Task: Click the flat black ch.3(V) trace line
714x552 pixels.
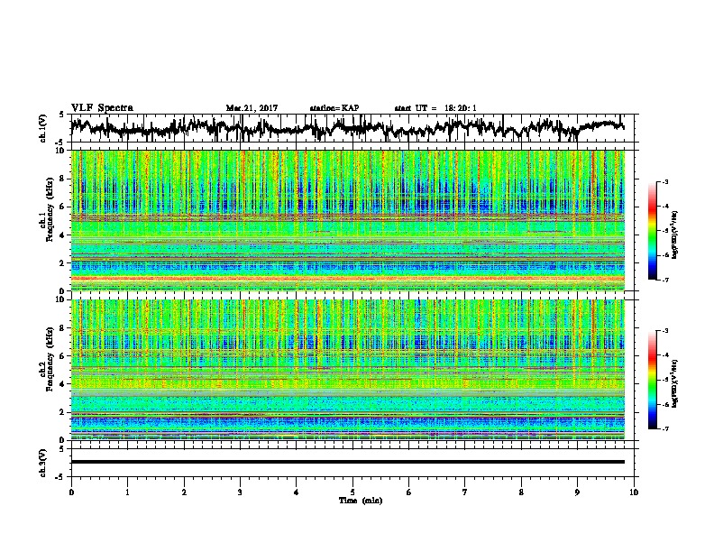Action: pos(348,462)
